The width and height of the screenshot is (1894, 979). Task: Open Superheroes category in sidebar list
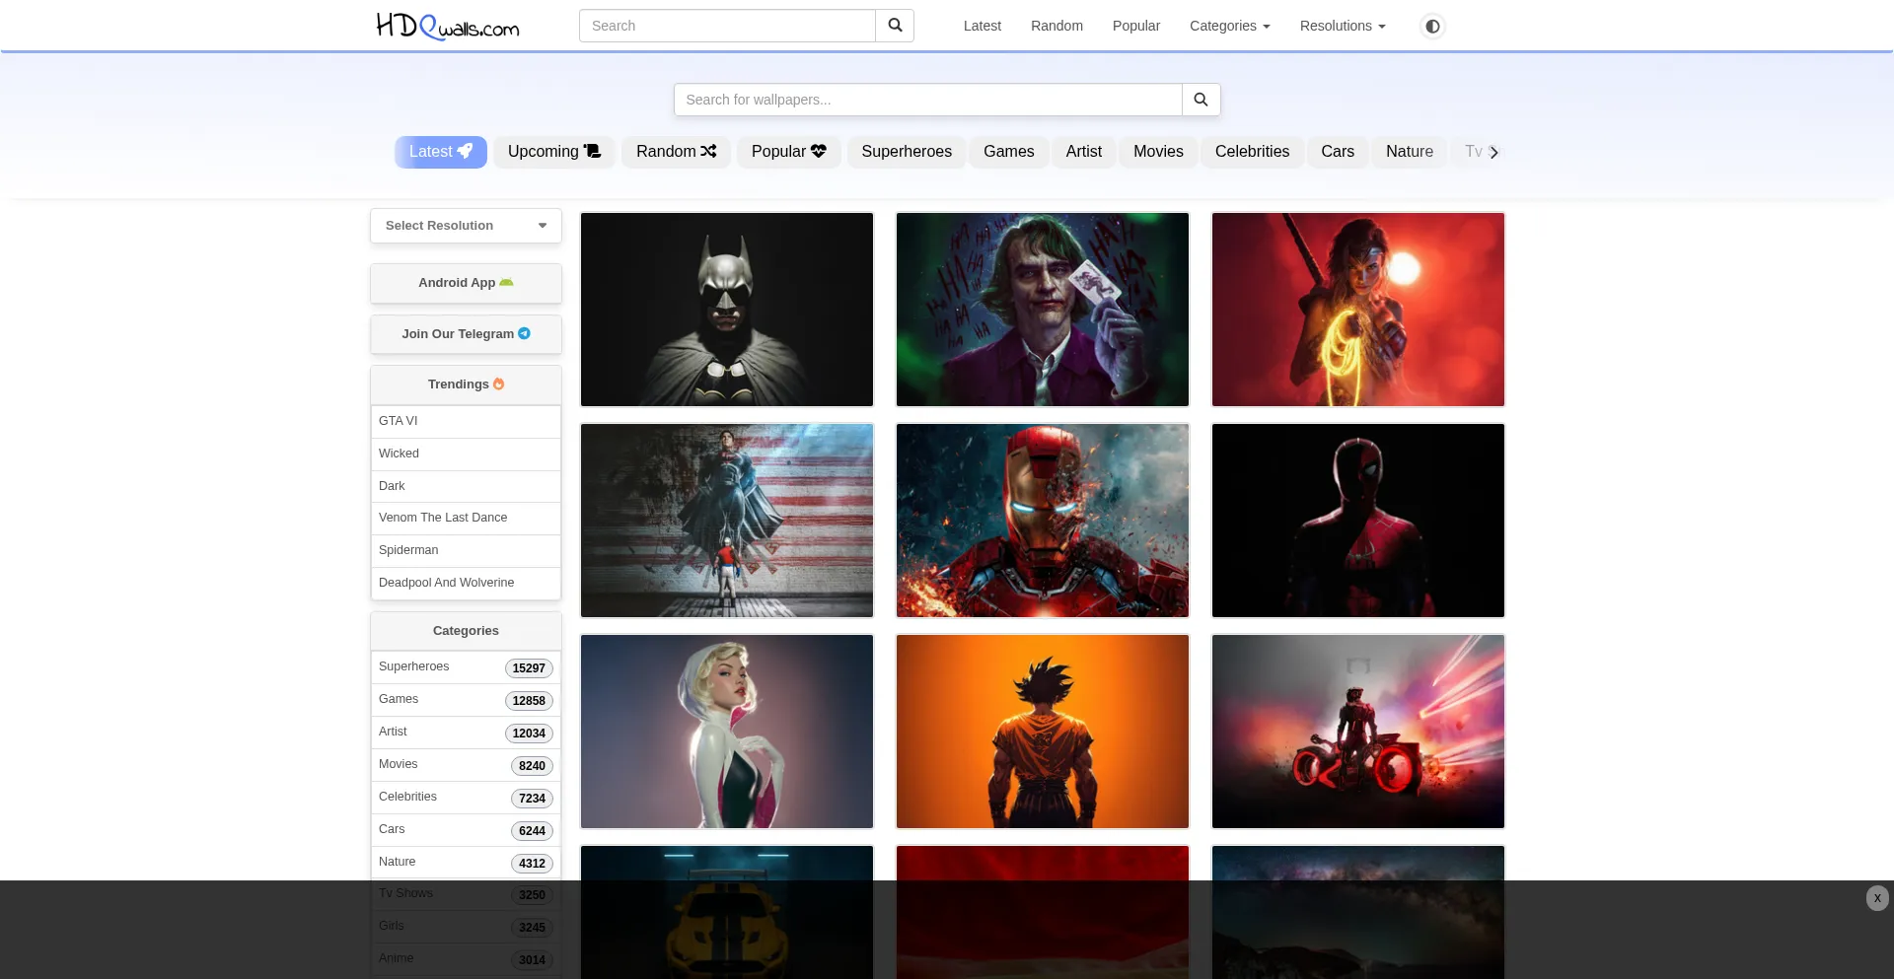point(414,666)
